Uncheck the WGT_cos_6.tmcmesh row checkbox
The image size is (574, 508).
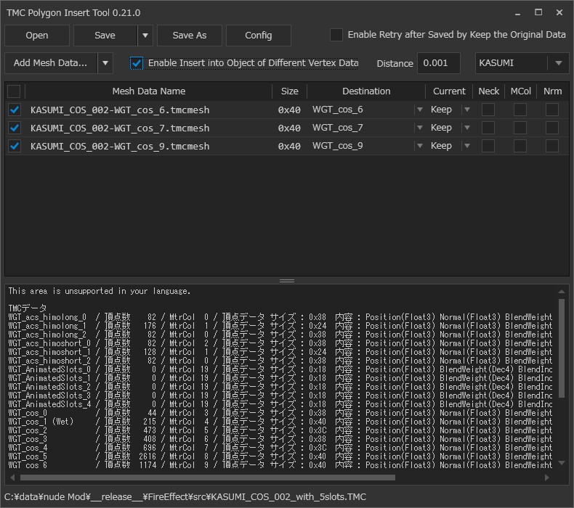[x=15, y=110]
